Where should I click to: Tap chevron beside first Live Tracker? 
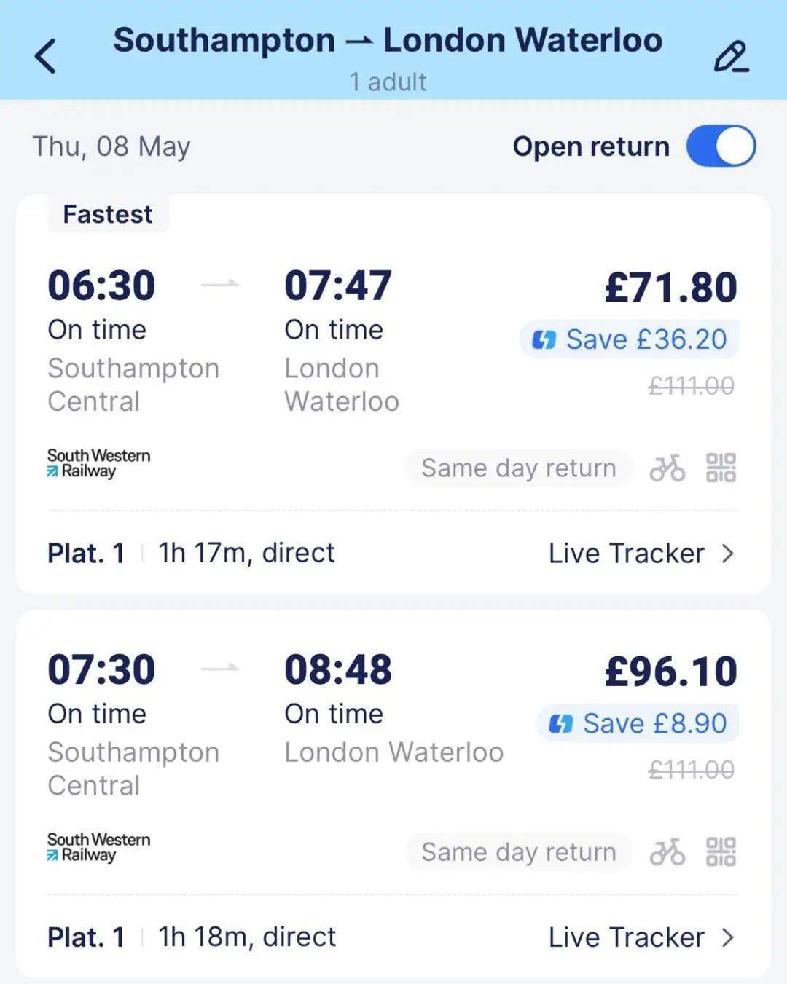(x=727, y=554)
